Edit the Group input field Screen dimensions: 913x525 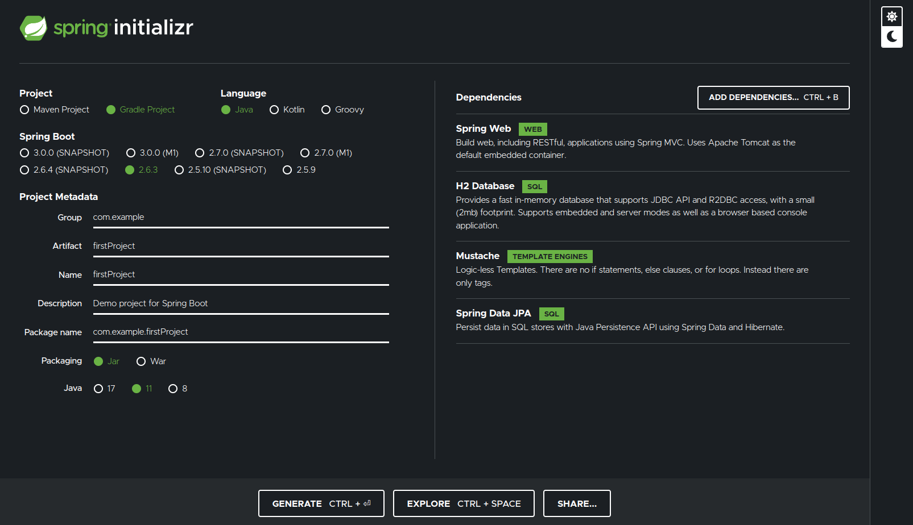241,218
